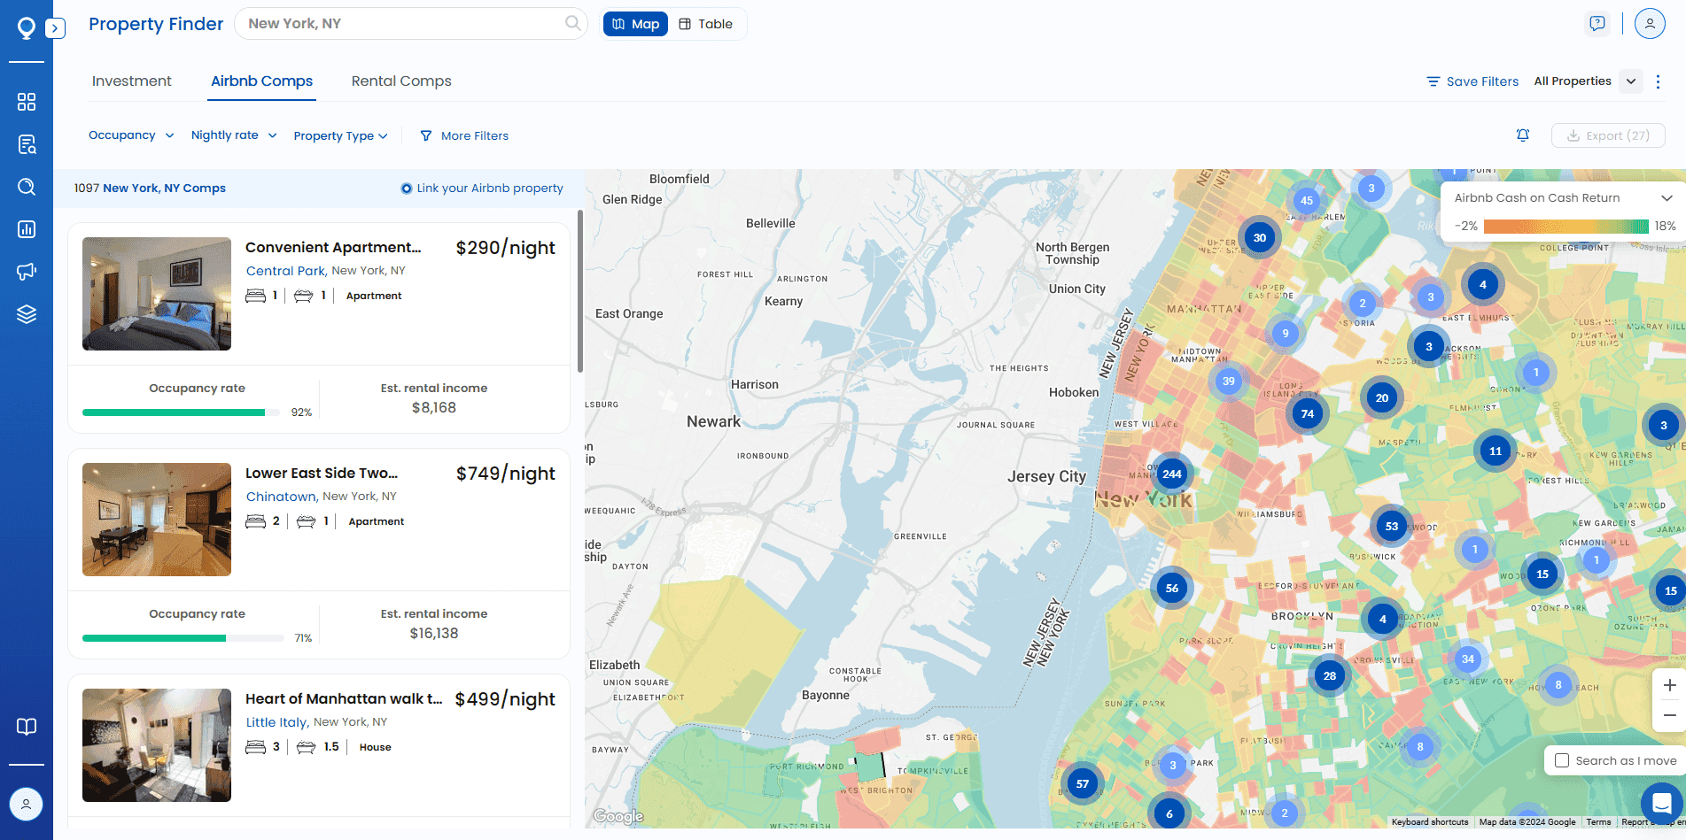Zoom in on the map
The image size is (1686, 840).
click(1669, 685)
